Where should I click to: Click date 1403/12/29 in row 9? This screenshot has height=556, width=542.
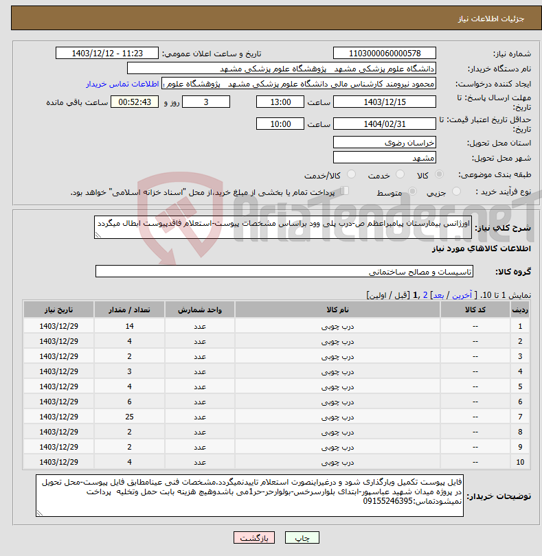(x=58, y=447)
